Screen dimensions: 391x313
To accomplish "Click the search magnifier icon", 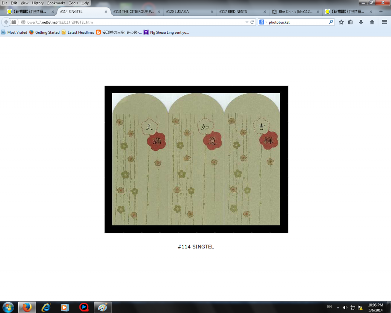I will pyautogui.click(x=331, y=22).
